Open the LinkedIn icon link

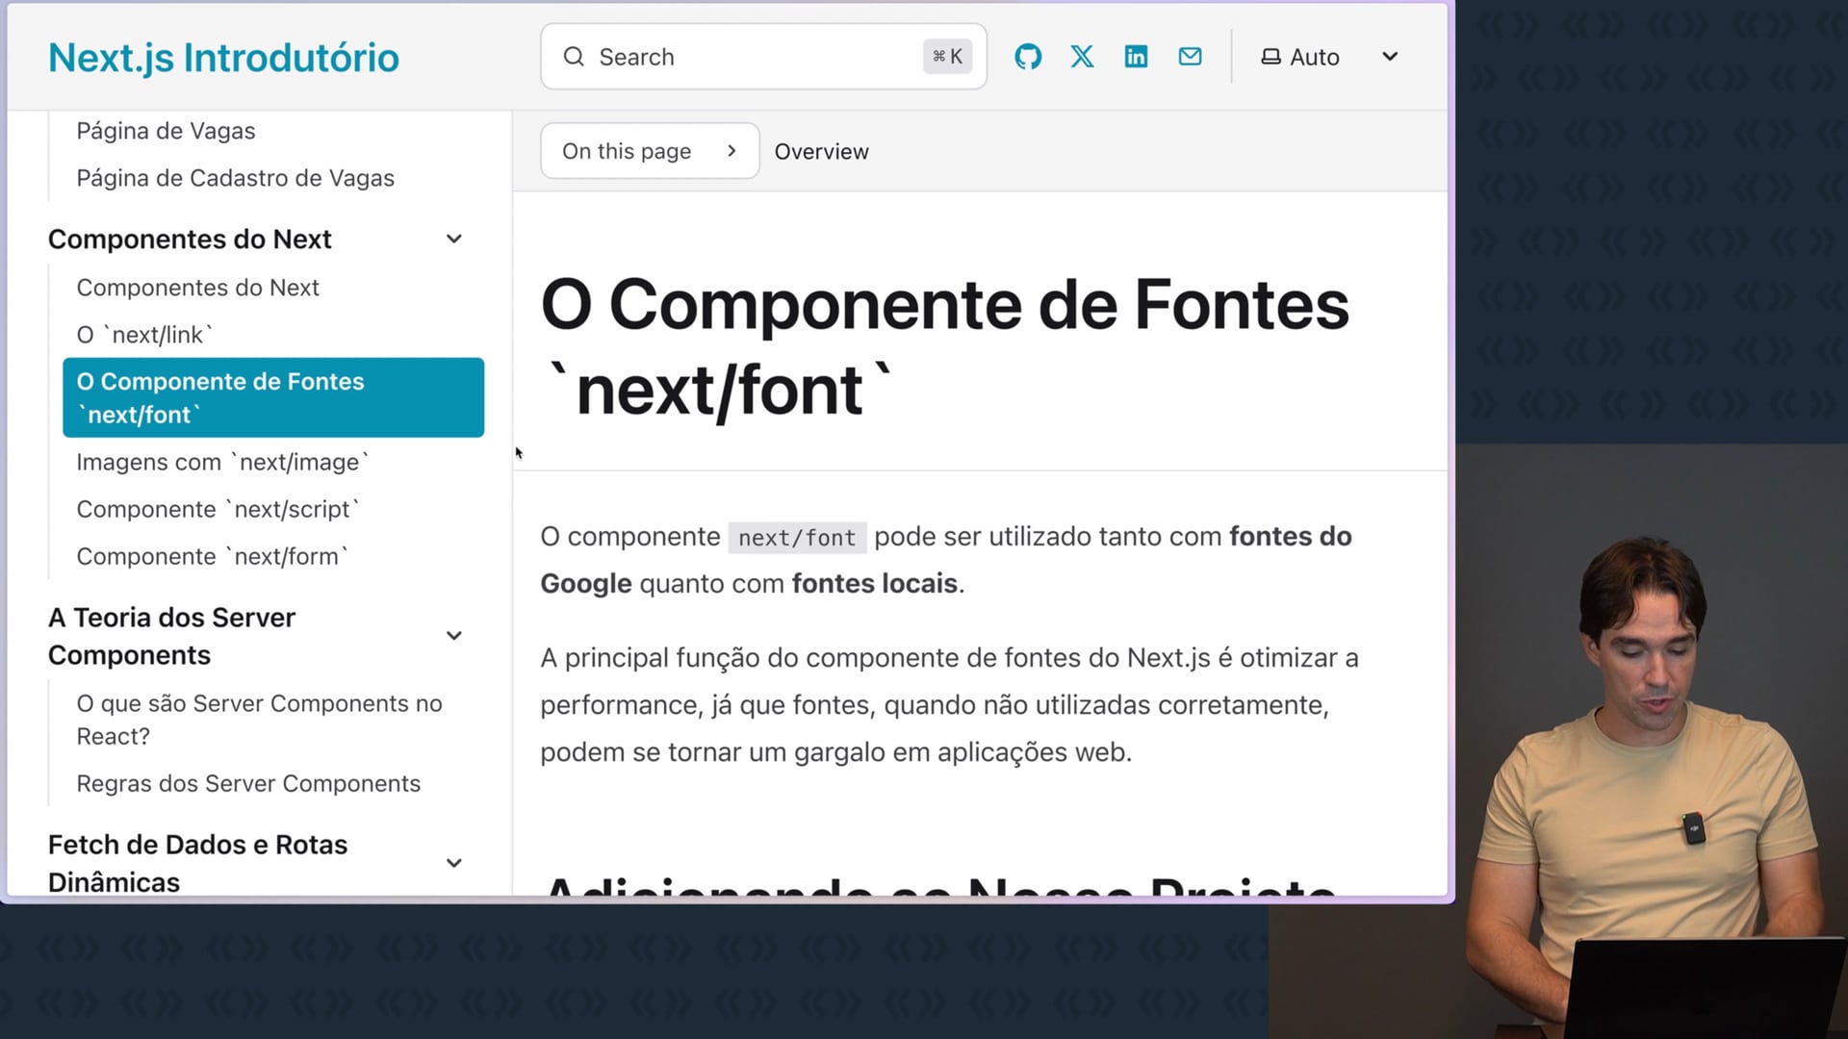click(x=1136, y=57)
